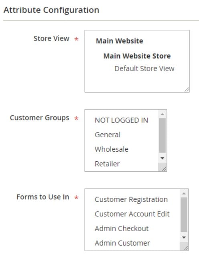
Task: Choose Default Store View option
Action: (144, 69)
